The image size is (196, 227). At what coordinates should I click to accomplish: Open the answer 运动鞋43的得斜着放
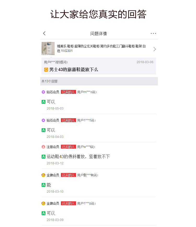78,157
